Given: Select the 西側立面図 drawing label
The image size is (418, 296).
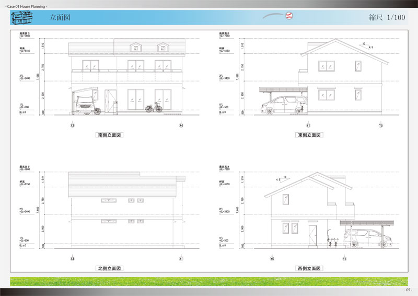Looking at the screenshot, I should click(x=309, y=268).
